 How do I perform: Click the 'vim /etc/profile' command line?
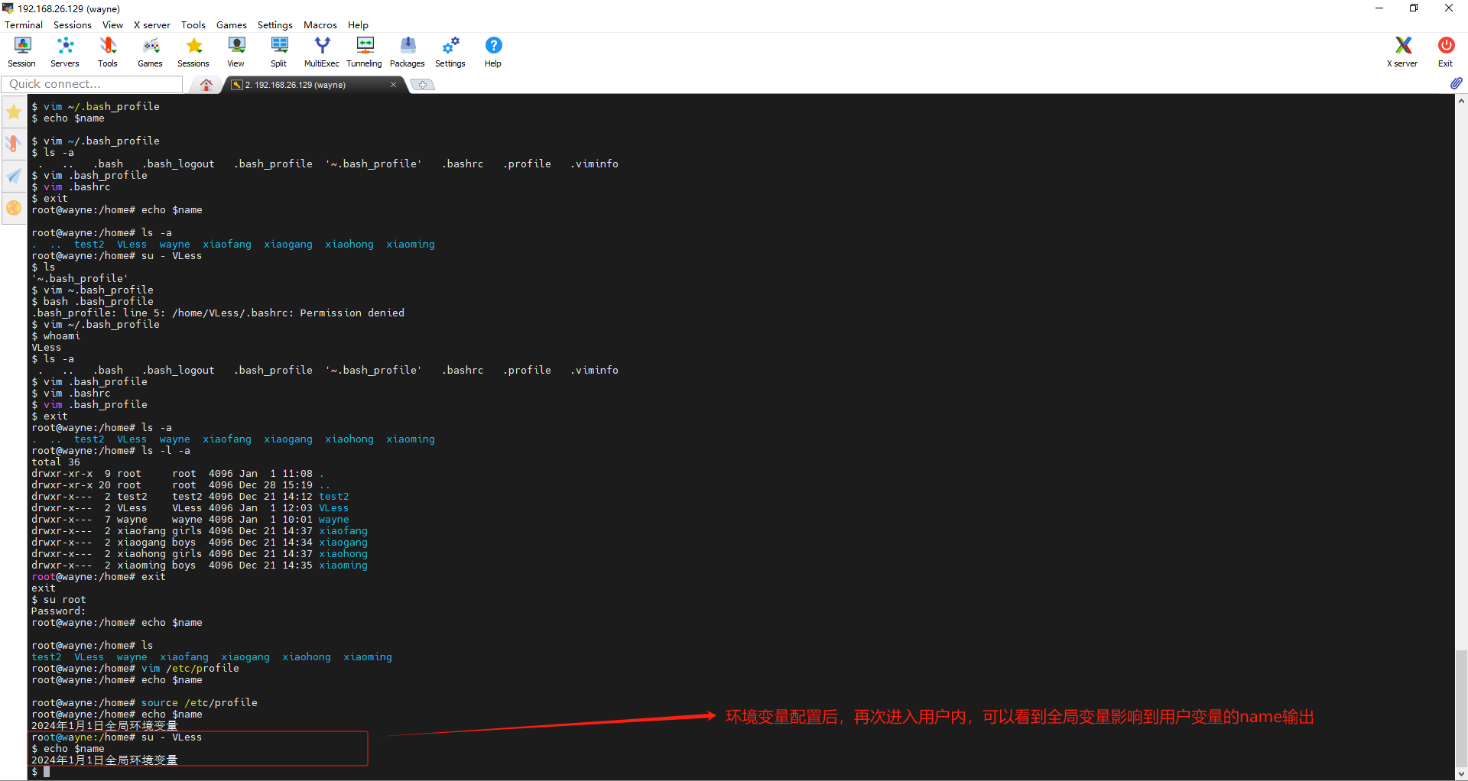(135, 669)
